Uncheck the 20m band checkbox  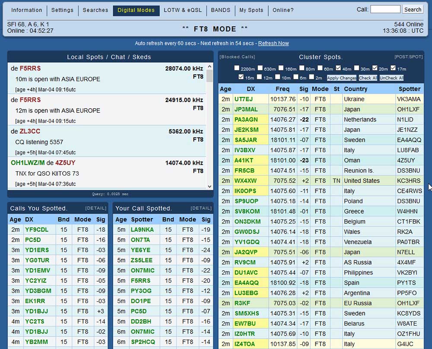375,68
